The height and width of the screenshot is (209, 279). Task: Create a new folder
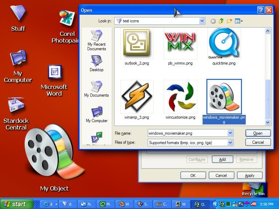click(x=229, y=21)
